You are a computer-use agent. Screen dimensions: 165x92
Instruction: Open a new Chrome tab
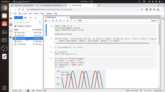pos(99,5)
